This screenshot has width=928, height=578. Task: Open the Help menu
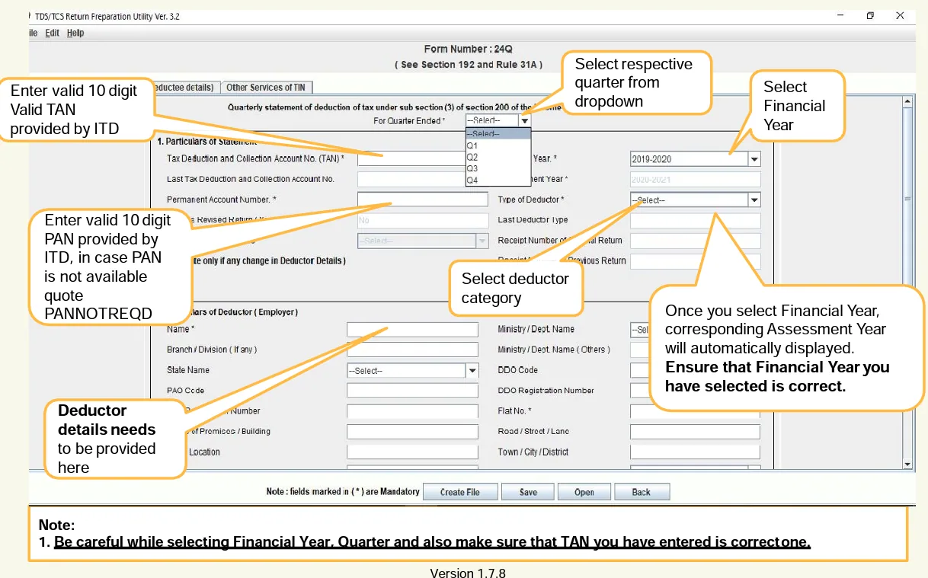tap(75, 34)
